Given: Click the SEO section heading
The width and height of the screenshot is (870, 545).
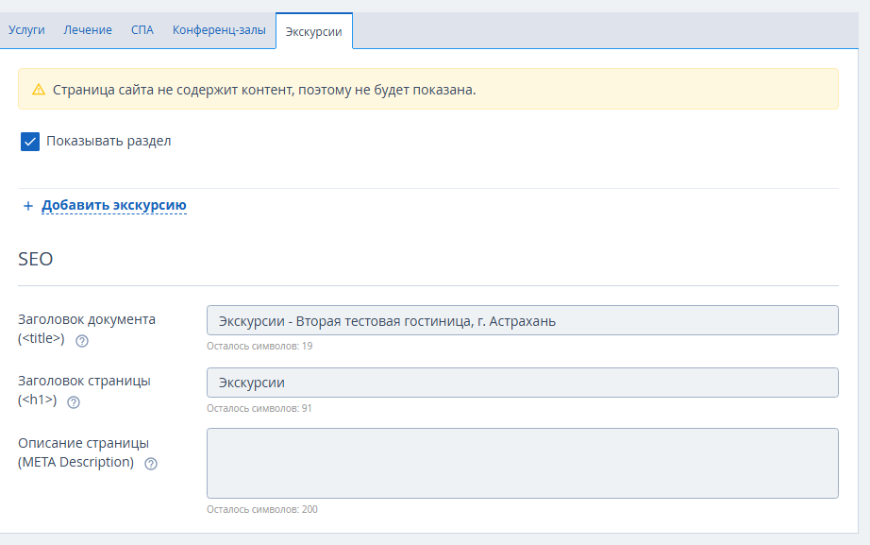Looking at the screenshot, I should pos(36,260).
